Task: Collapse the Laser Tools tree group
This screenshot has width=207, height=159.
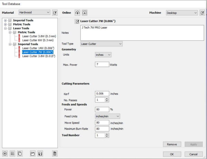Action: tap(5, 28)
